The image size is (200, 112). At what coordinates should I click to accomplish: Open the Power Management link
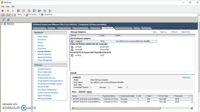45,60
